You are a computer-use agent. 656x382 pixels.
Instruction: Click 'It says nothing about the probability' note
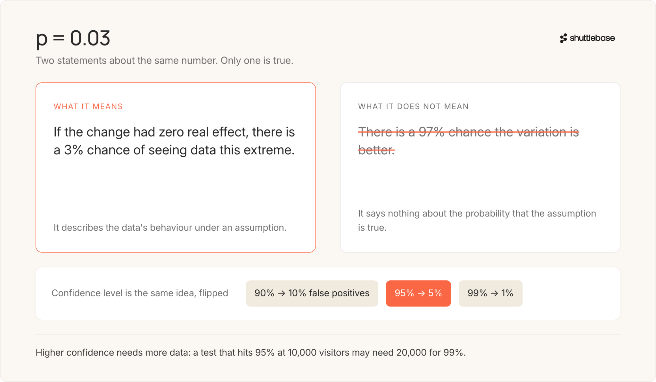click(477, 221)
